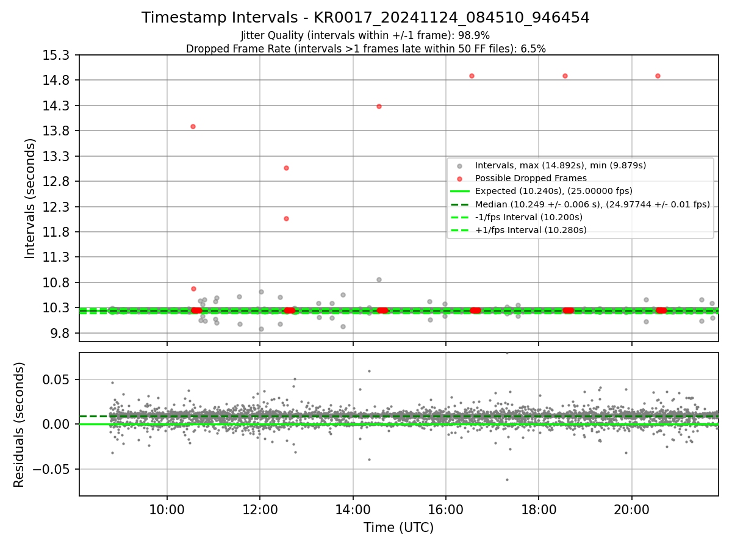The image size is (732, 549).
Task: Click the 'Residuals (seconds)' y-axis label
Action: pos(20,425)
